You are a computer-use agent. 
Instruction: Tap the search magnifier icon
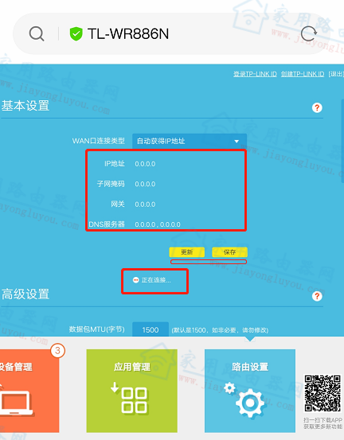pyautogui.click(x=37, y=34)
